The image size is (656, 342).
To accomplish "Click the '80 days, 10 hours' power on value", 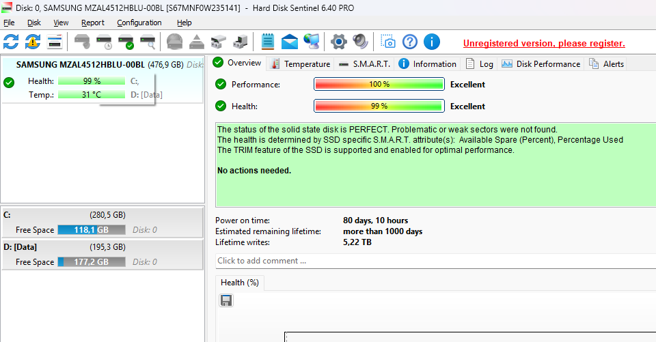I will [375, 220].
